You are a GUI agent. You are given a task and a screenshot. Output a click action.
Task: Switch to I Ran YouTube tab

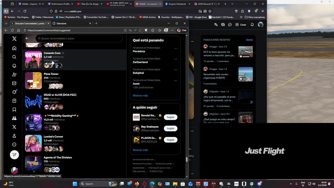90,4
